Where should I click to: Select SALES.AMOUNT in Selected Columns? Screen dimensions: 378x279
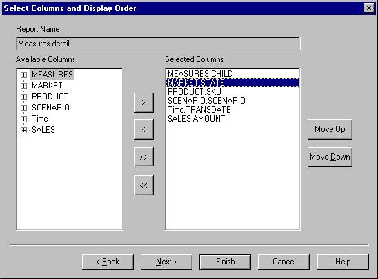coord(232,119)
